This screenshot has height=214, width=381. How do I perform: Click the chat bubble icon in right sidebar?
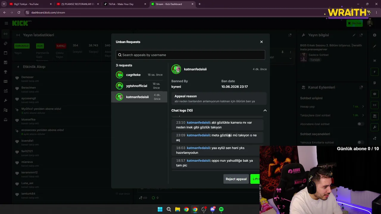pyautogui.click(x=374, y=94)
